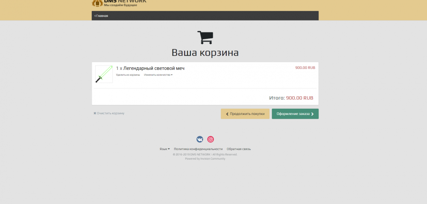
Task: Click the large shopping cart icon
Action: click(x=205, y=37)
